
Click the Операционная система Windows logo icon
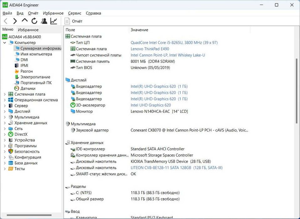point(11,100)
